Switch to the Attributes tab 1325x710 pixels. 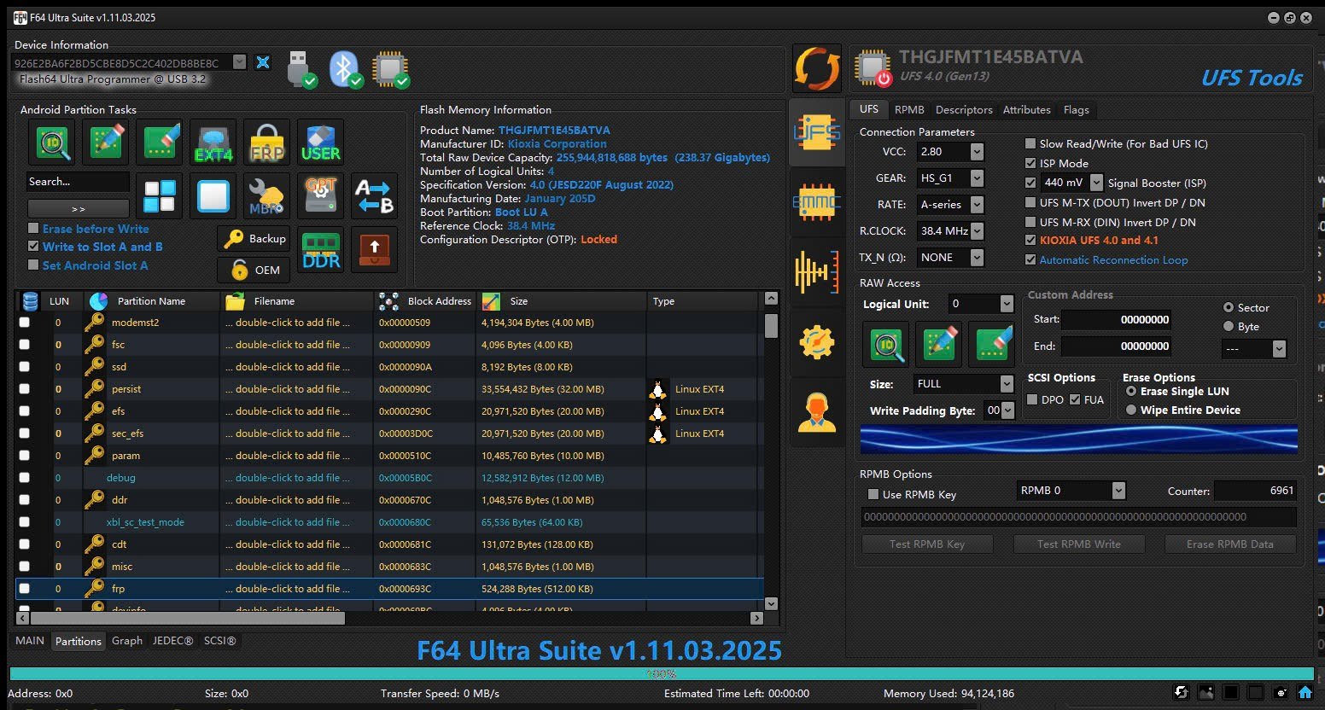point(1026,109)
